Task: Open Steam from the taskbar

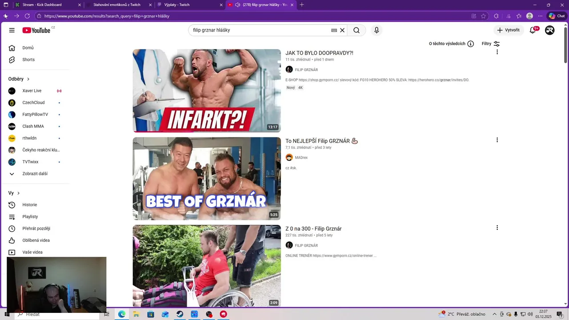Action: coord(180,314)
